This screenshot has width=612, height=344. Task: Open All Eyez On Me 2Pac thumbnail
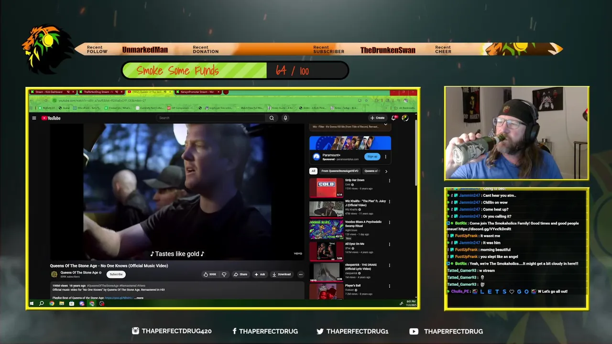326,251
